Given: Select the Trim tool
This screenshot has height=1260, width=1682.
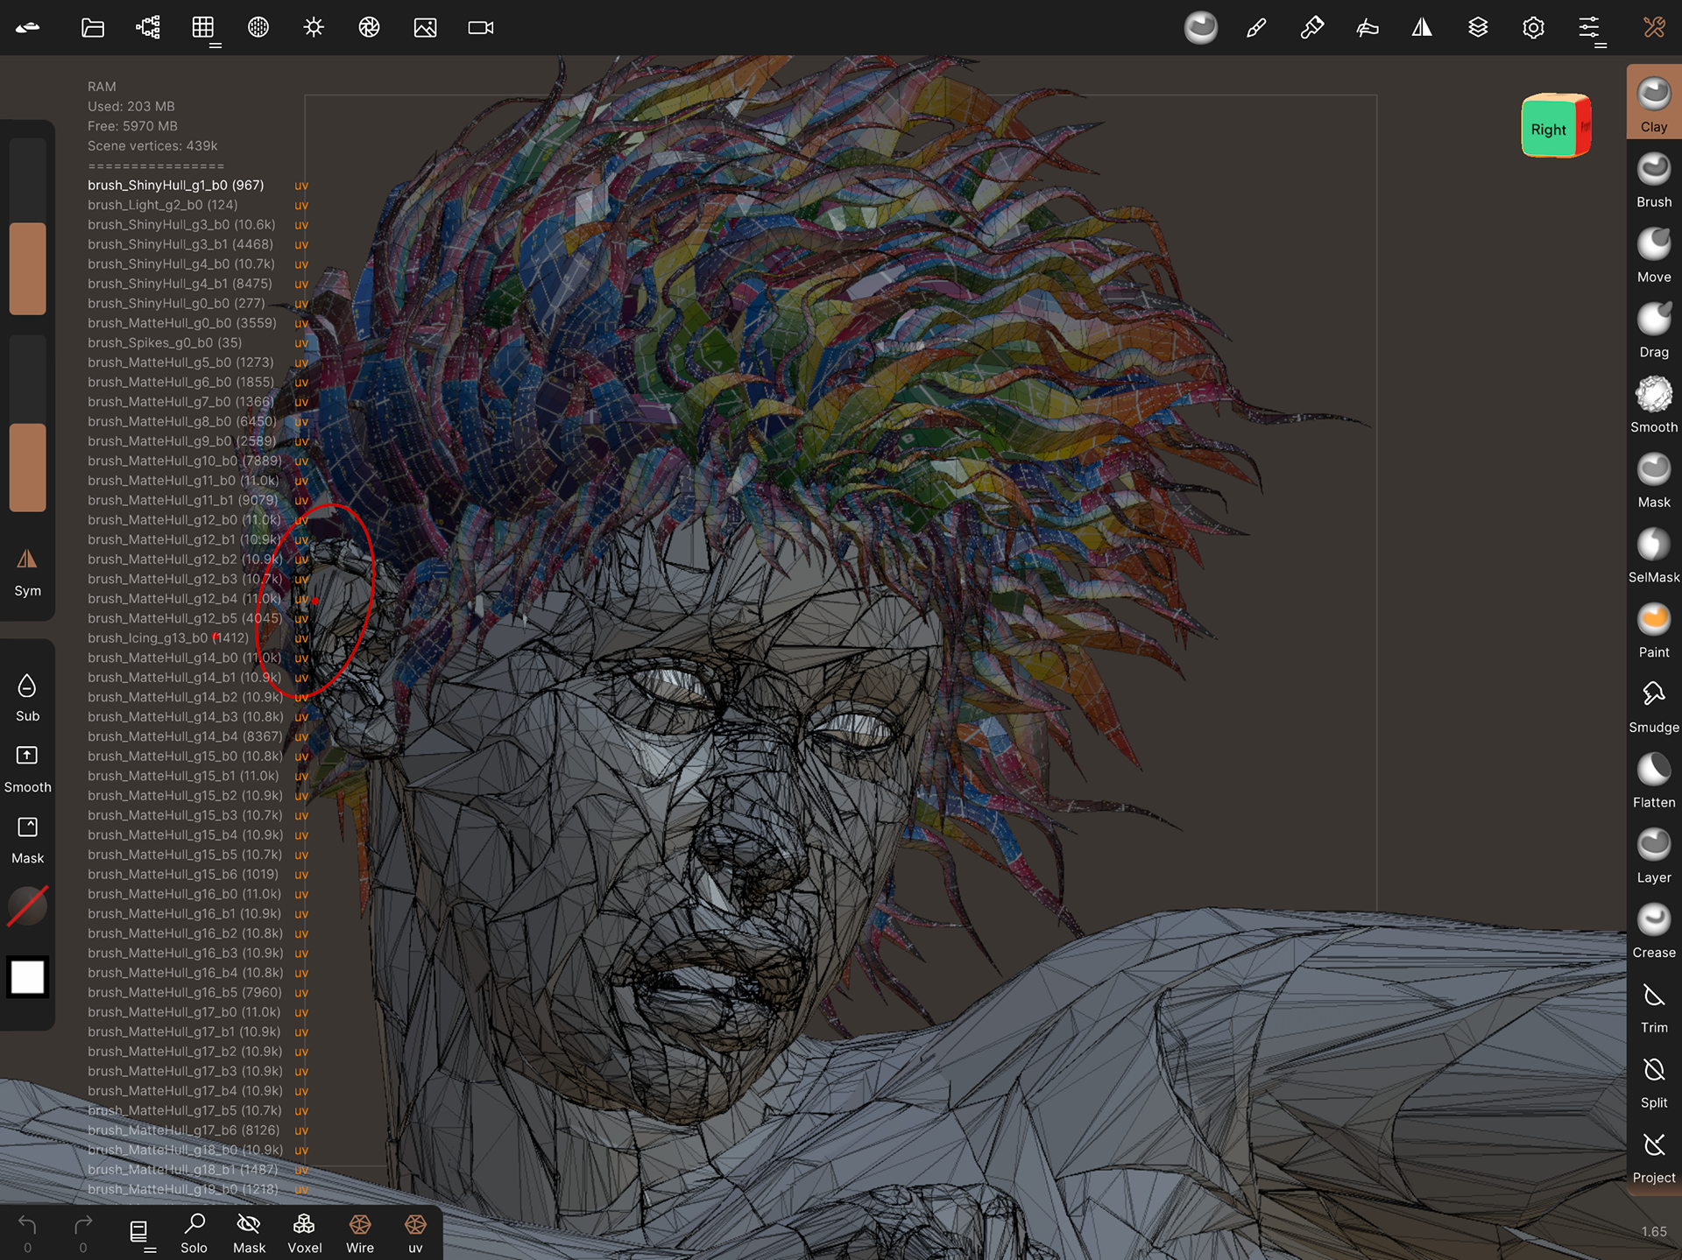Looking at the screenshot, I should click(x=1653, y=1005).
